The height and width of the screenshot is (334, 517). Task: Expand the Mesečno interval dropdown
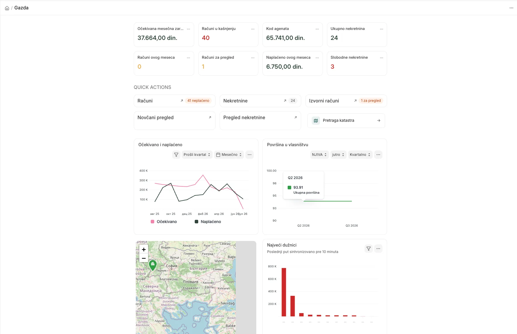(x=229, y=155)
